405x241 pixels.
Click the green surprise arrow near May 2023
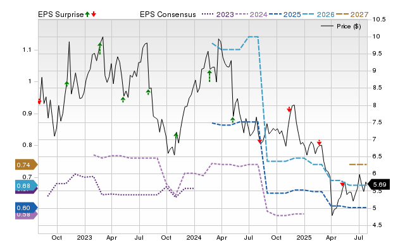(123, 100)
